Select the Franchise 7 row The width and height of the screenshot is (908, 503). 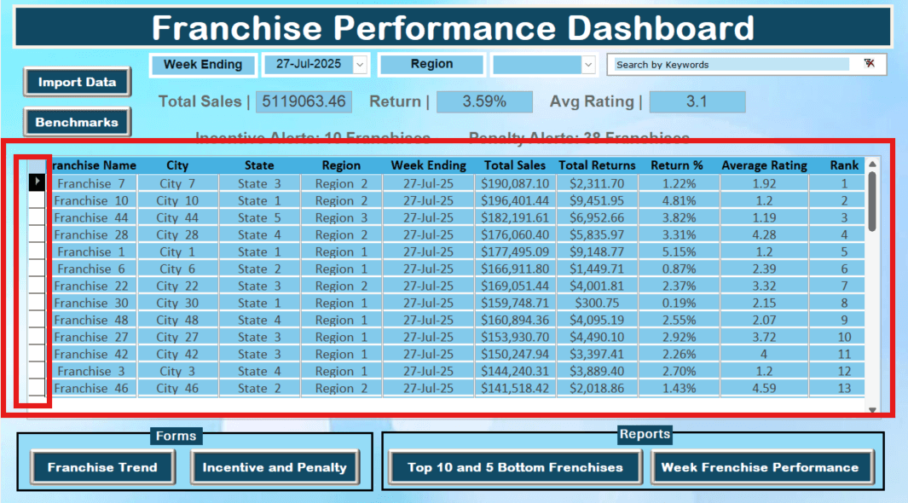[x=92, y=182]
